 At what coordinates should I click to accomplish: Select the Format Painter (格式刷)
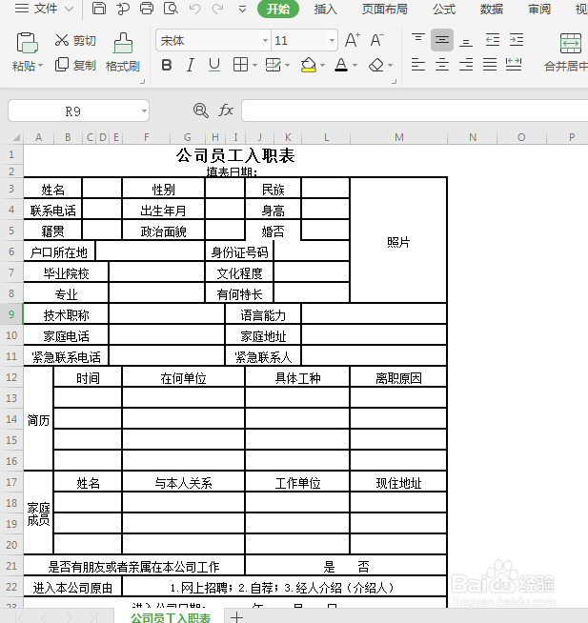(123, 52)
